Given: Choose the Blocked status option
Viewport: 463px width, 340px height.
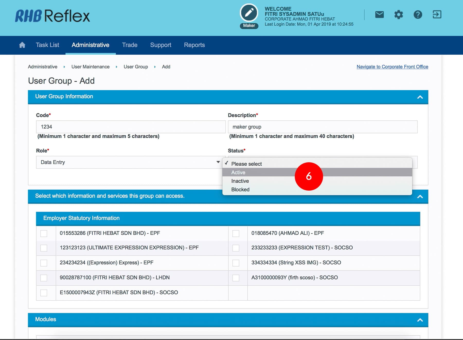Looking at the screenshot, I should pos(240,190).
